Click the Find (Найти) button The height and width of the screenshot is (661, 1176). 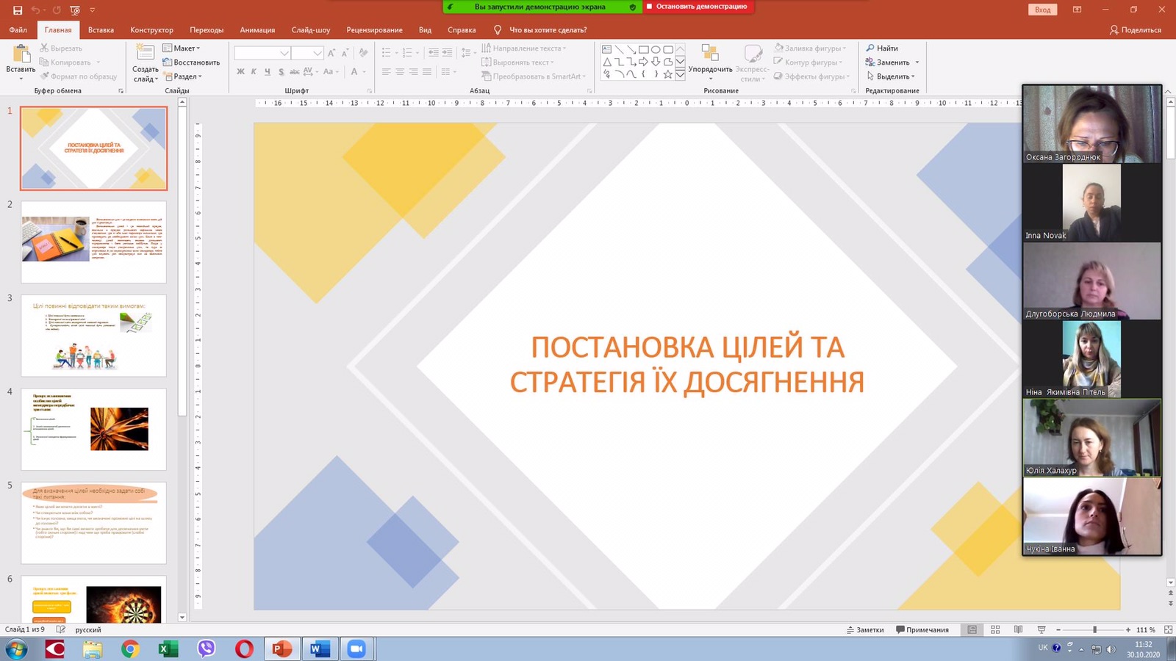coord(882,48)
